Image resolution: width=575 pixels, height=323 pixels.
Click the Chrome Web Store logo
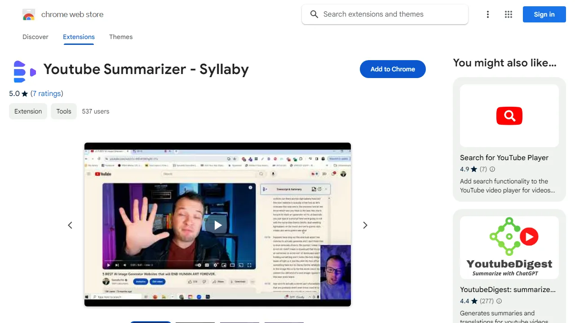[29, 15]
